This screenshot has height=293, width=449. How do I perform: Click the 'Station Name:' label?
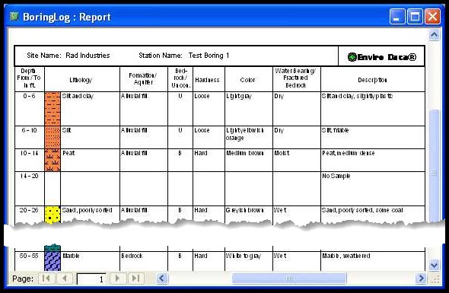click(161, 56)
